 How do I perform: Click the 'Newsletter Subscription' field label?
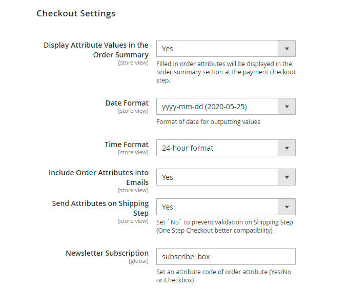107,253
